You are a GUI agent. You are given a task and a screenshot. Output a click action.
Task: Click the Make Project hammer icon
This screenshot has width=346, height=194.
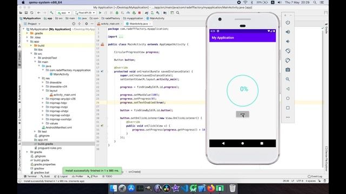coord(52,13)
